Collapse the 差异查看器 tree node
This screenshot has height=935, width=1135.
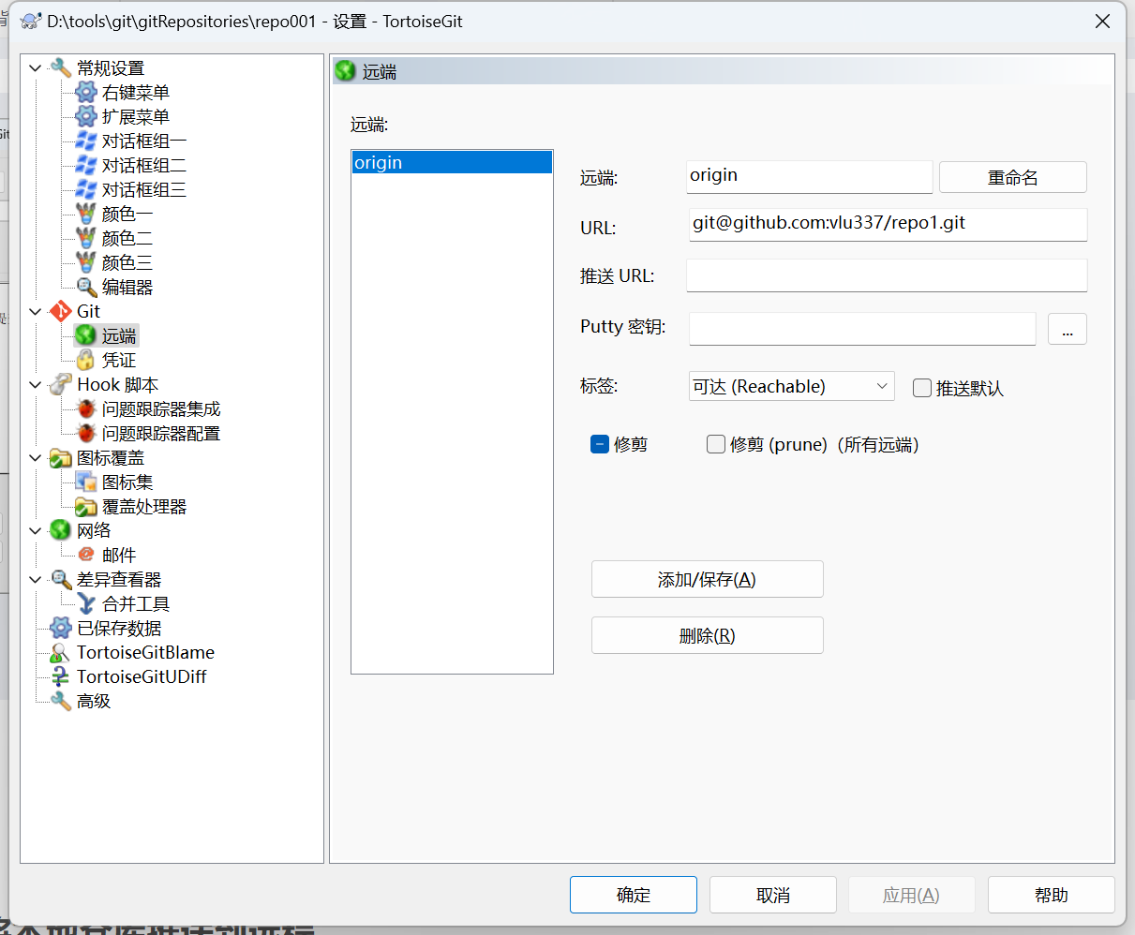coord(36,579)
